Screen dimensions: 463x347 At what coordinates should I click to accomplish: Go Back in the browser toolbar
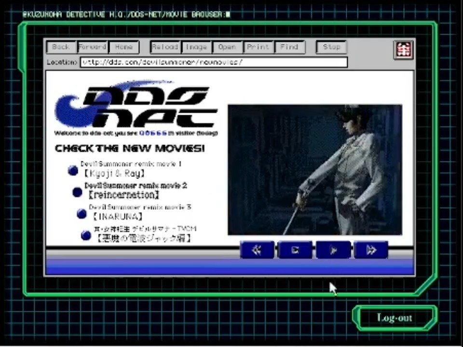click(61, 47)
